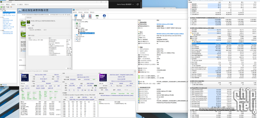This screenshot has height=118, width=260.
Task: Open the CPU #0 selector dropdown
Action: point(24,83)
